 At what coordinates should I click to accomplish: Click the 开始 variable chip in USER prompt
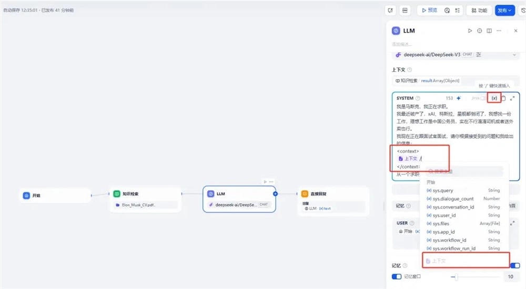coord(409,231)
